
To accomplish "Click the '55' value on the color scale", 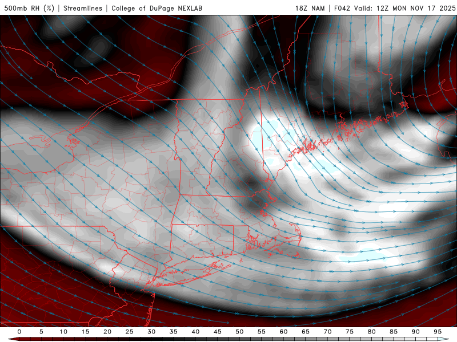I will [262, 332].
